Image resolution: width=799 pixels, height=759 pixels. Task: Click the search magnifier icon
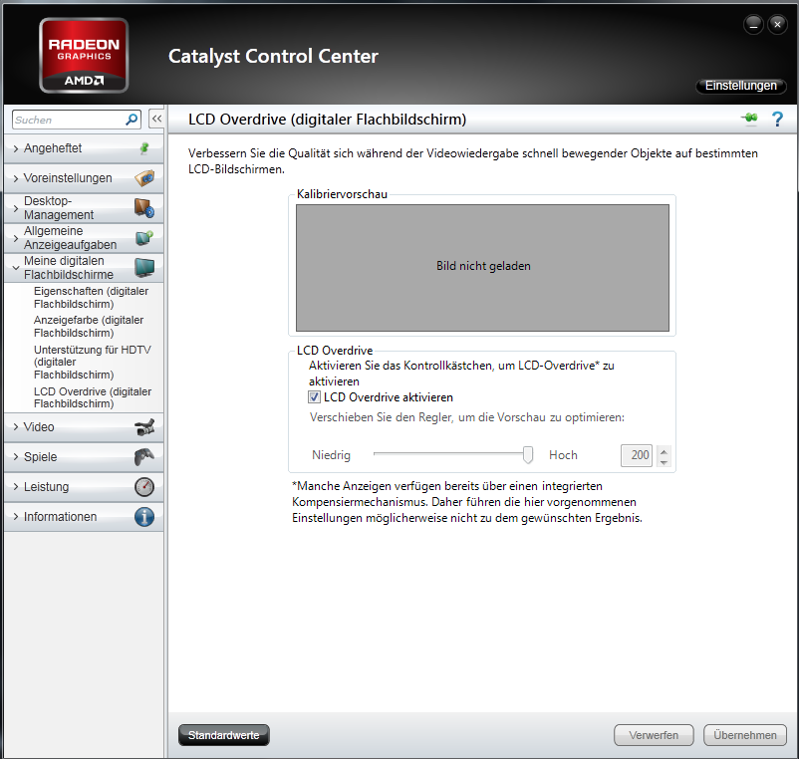131,120
